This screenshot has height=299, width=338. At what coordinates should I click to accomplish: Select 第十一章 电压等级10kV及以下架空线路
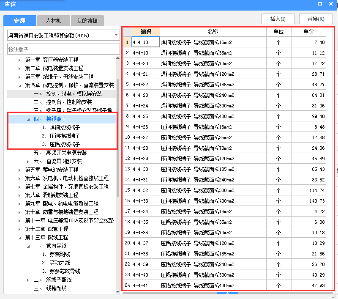click(69, 220)
